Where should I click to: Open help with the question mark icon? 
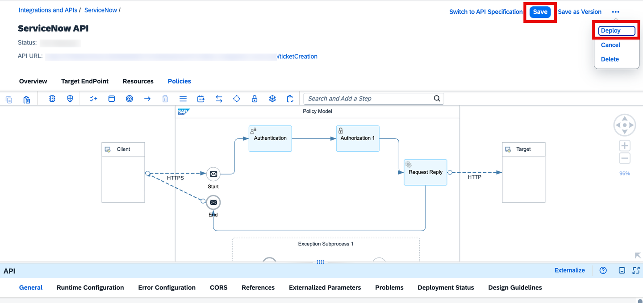603,270
